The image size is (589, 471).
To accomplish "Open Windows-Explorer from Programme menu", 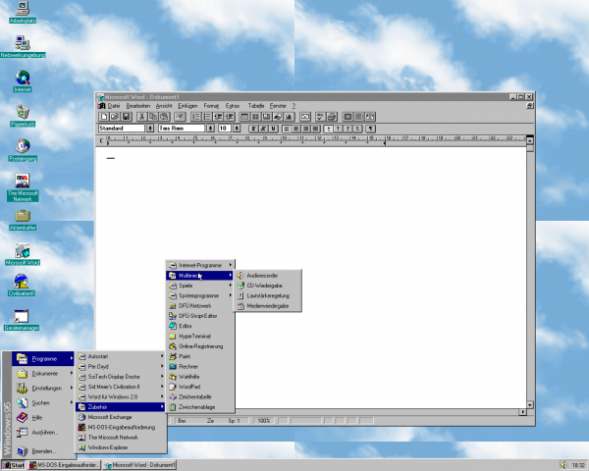I will [121, 447].
